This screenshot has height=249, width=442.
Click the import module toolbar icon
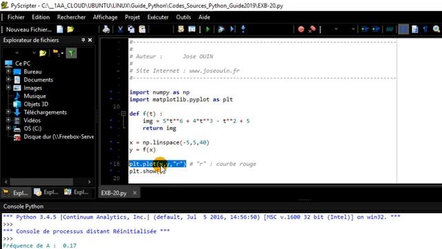(x=192, y=29)
